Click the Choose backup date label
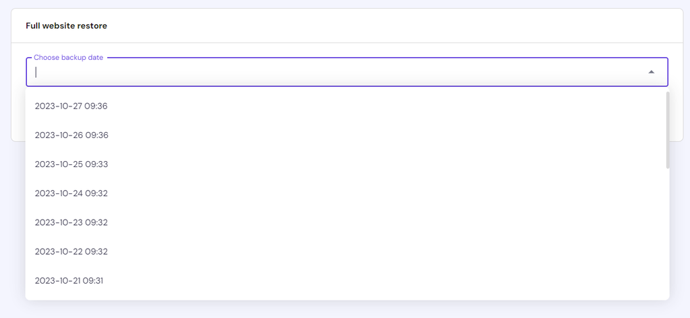 (69, 58)
